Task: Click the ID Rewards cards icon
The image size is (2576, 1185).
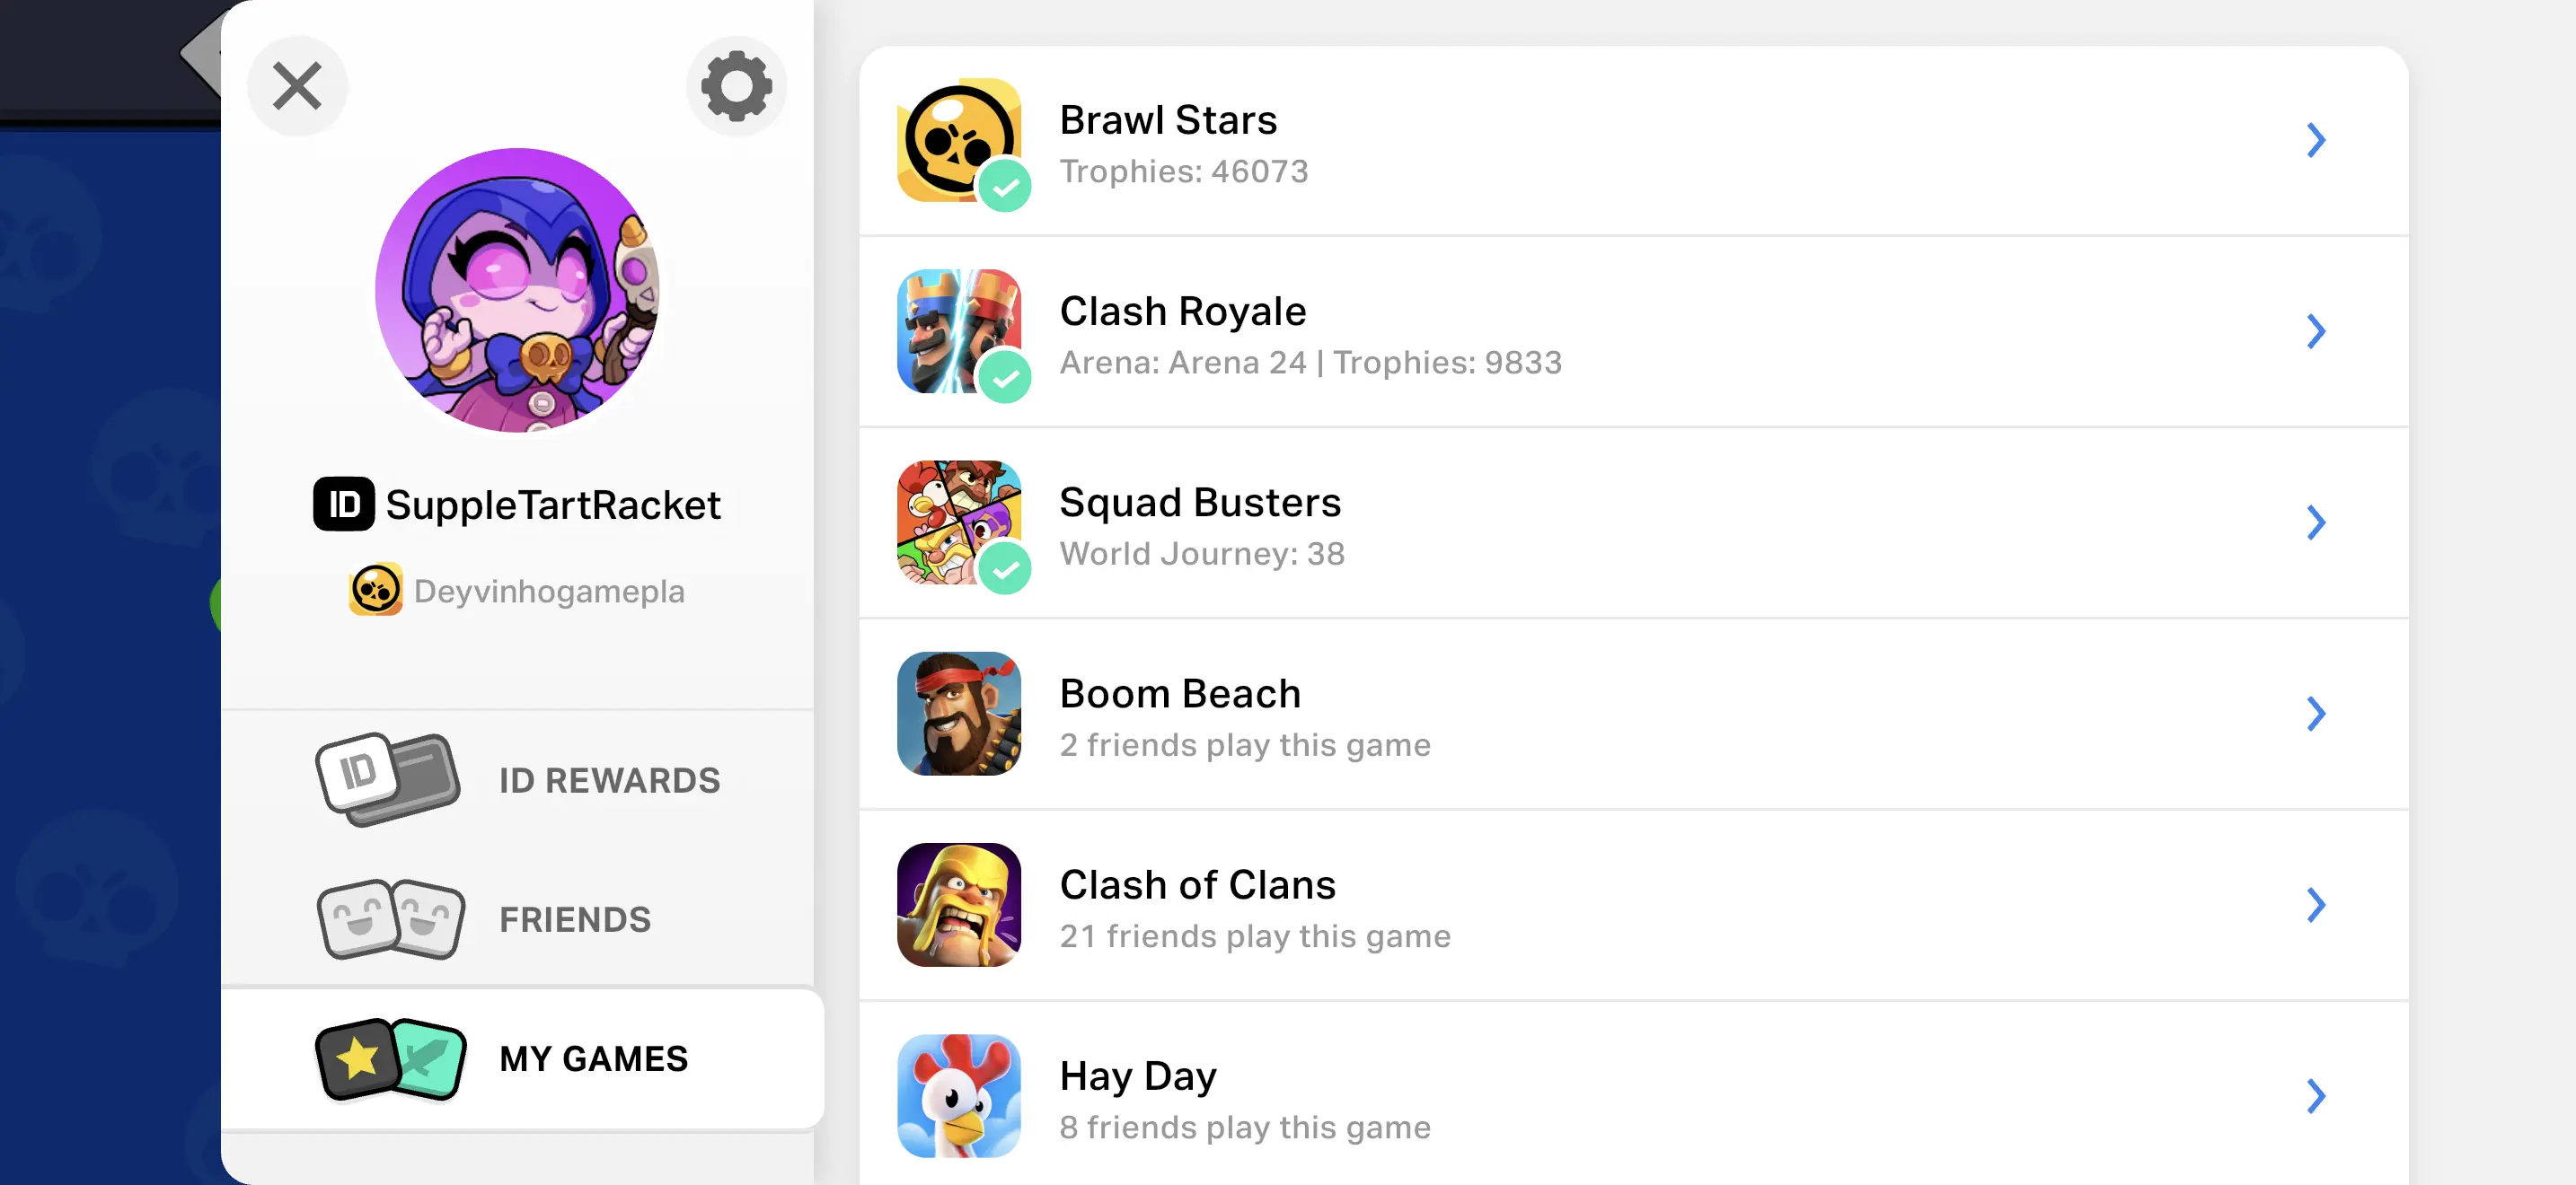Action: click(388, 780)
